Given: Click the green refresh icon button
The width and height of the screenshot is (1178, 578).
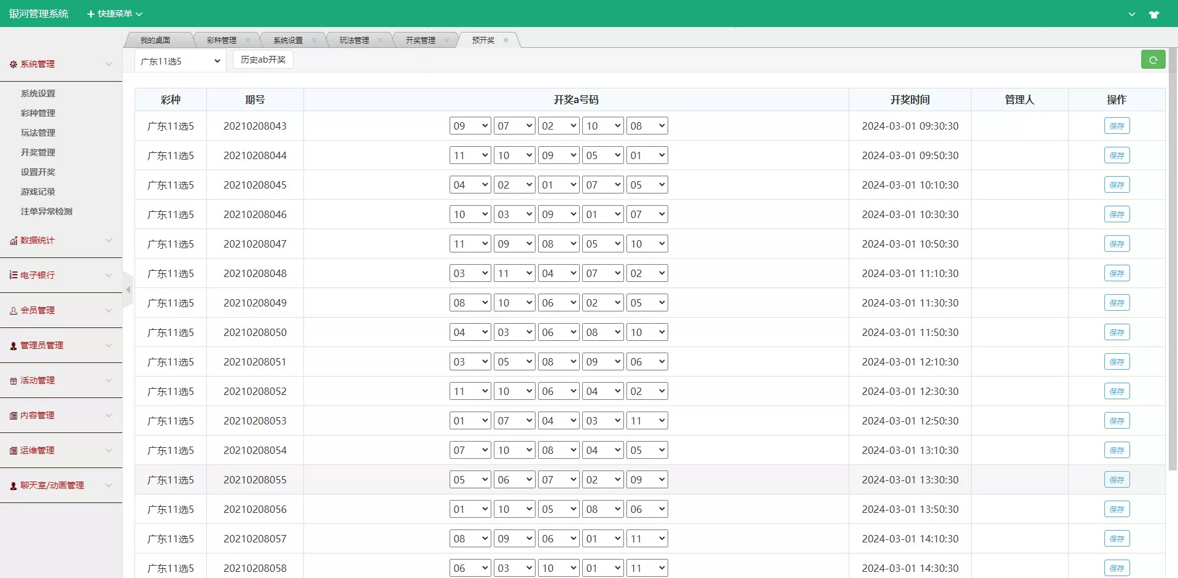Looking at the screenshot, I should 1153,60.
